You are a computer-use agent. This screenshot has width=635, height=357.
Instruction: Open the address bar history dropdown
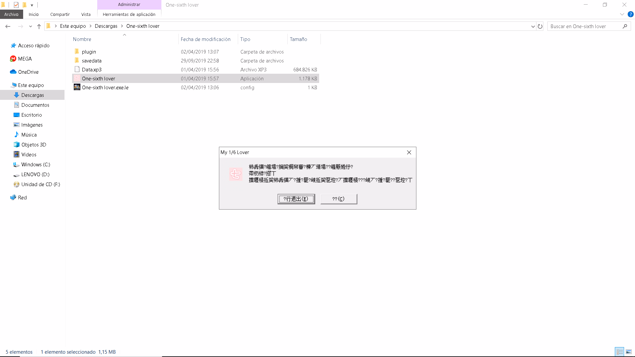(x=533, y=26)
